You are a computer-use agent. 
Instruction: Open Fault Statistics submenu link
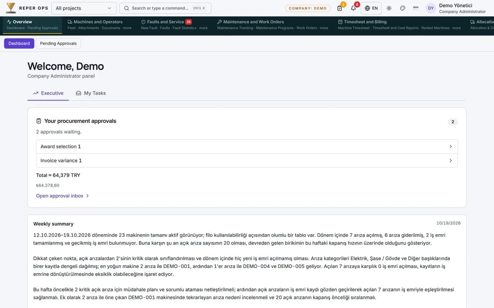tap(184, 28)
